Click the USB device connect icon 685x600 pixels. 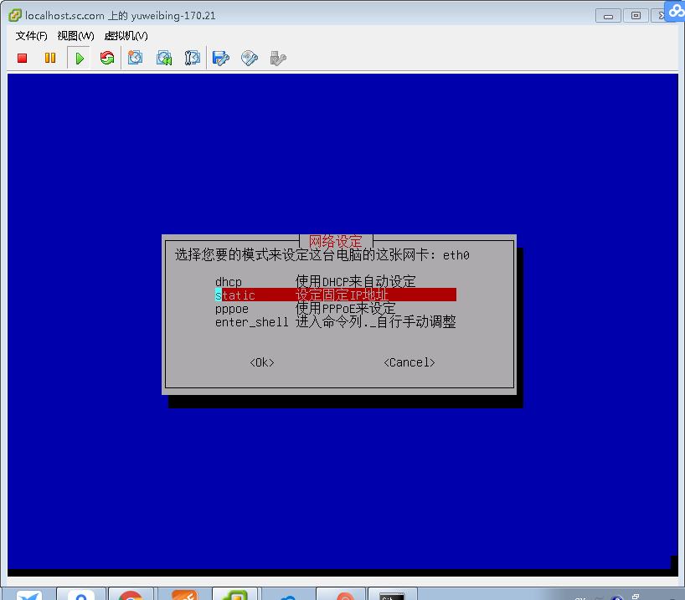tap(278, 58)
